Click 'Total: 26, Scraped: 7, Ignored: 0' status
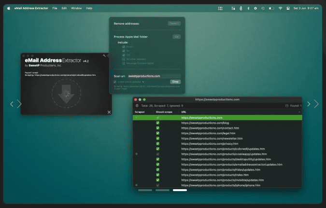This screenshot has height=208, width=326. [x=162, y=106]
